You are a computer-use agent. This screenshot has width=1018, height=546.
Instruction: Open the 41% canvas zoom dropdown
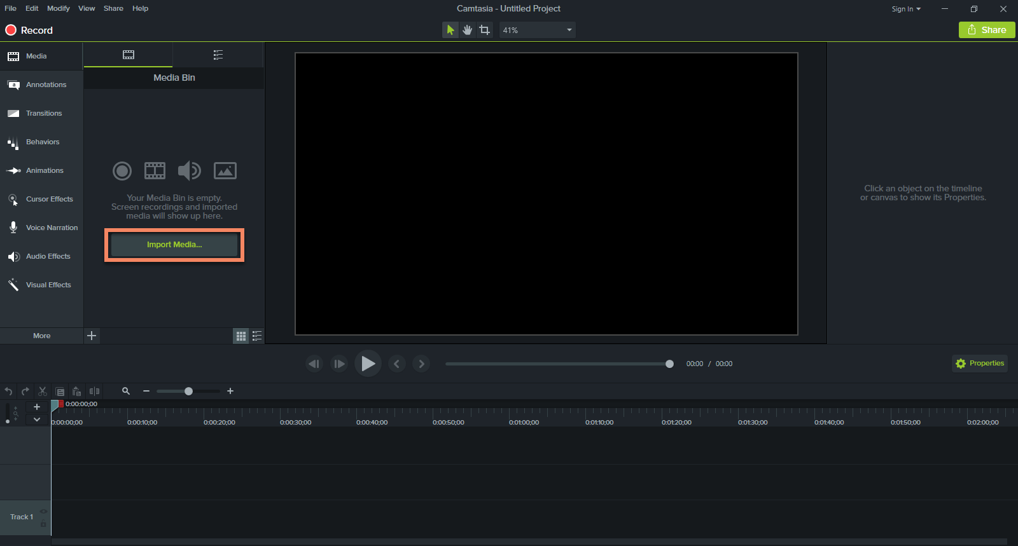point(538,30)
